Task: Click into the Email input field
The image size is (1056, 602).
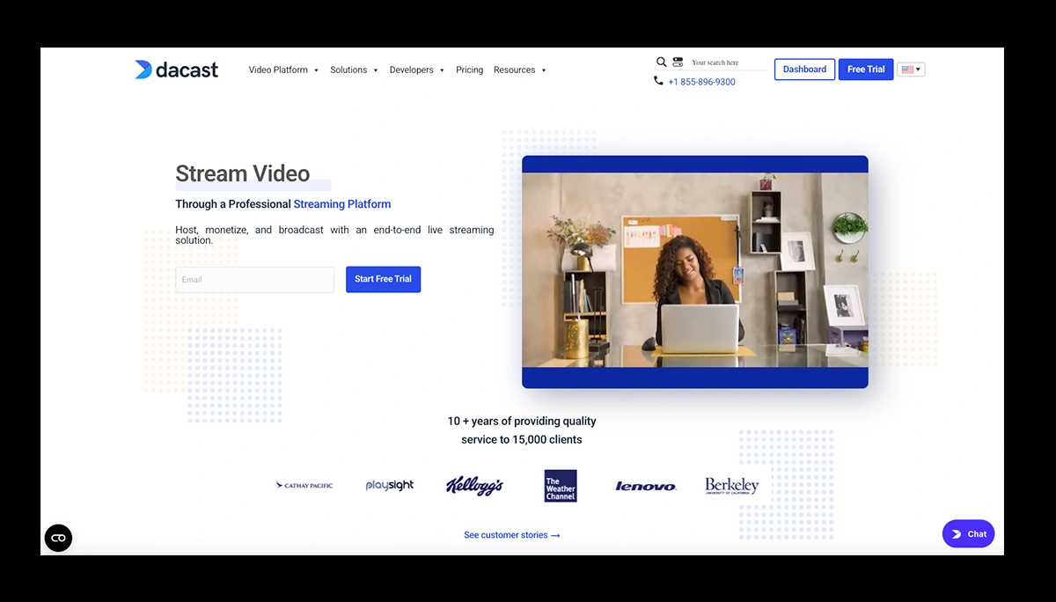Action: tap(254, 280)
